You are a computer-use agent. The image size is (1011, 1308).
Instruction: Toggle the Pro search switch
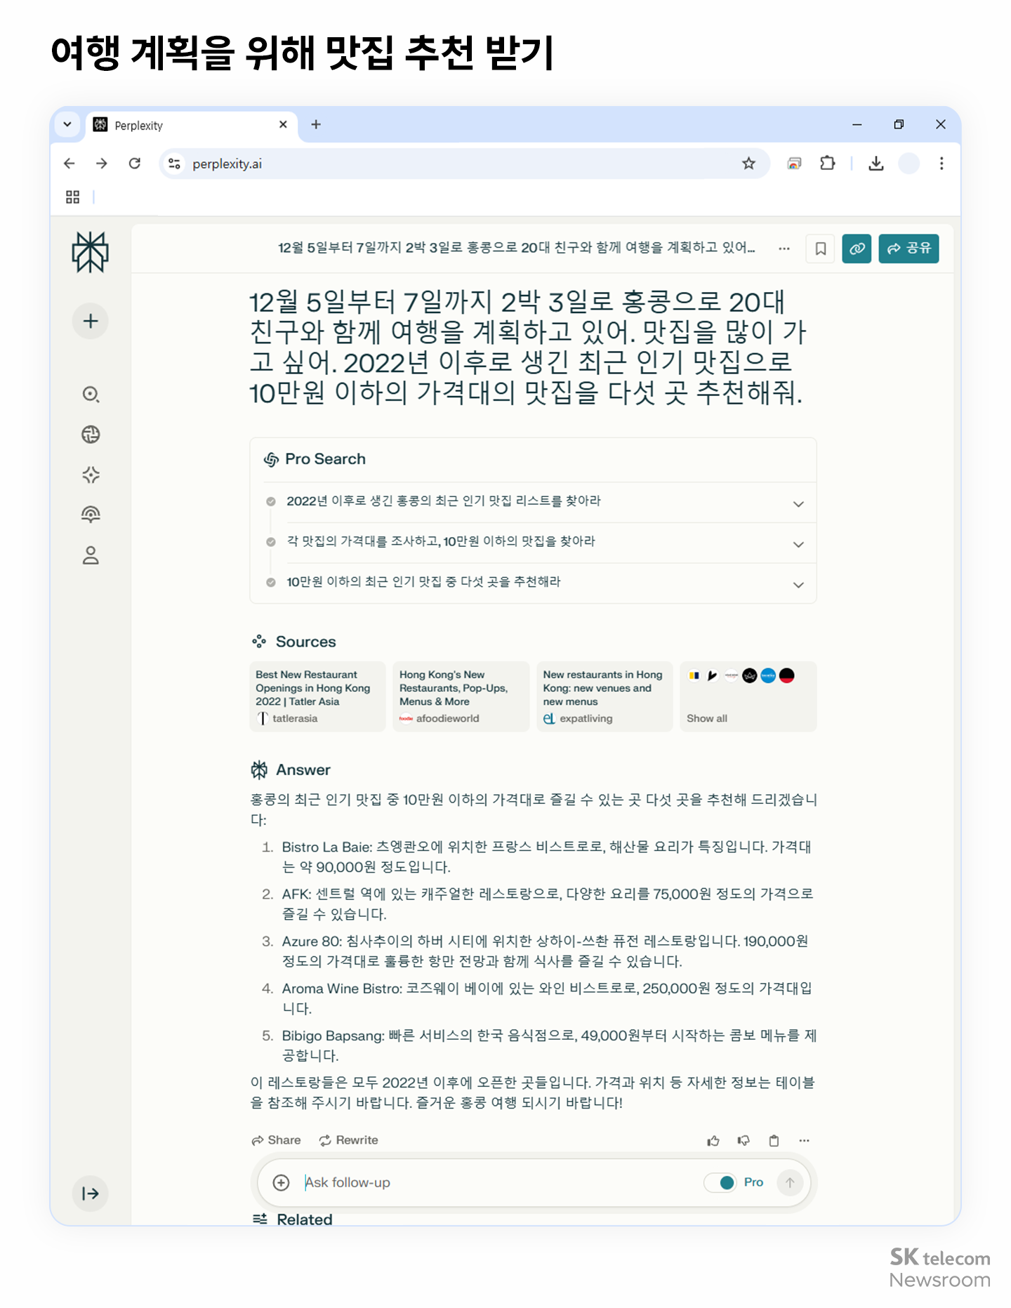pos(720,1183)
